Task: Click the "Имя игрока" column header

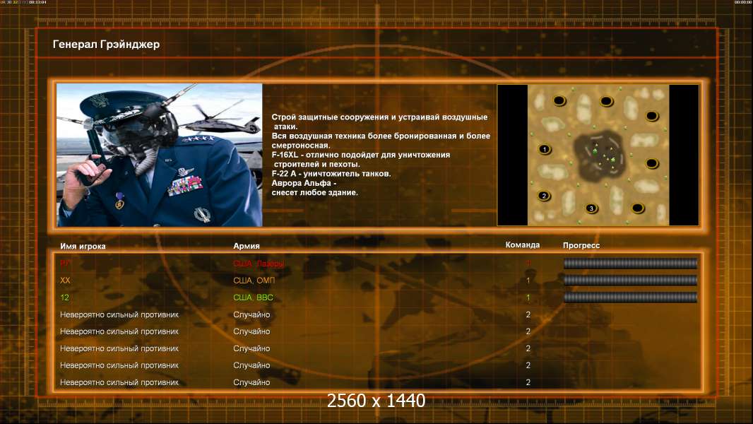Action: pos(83,246)
